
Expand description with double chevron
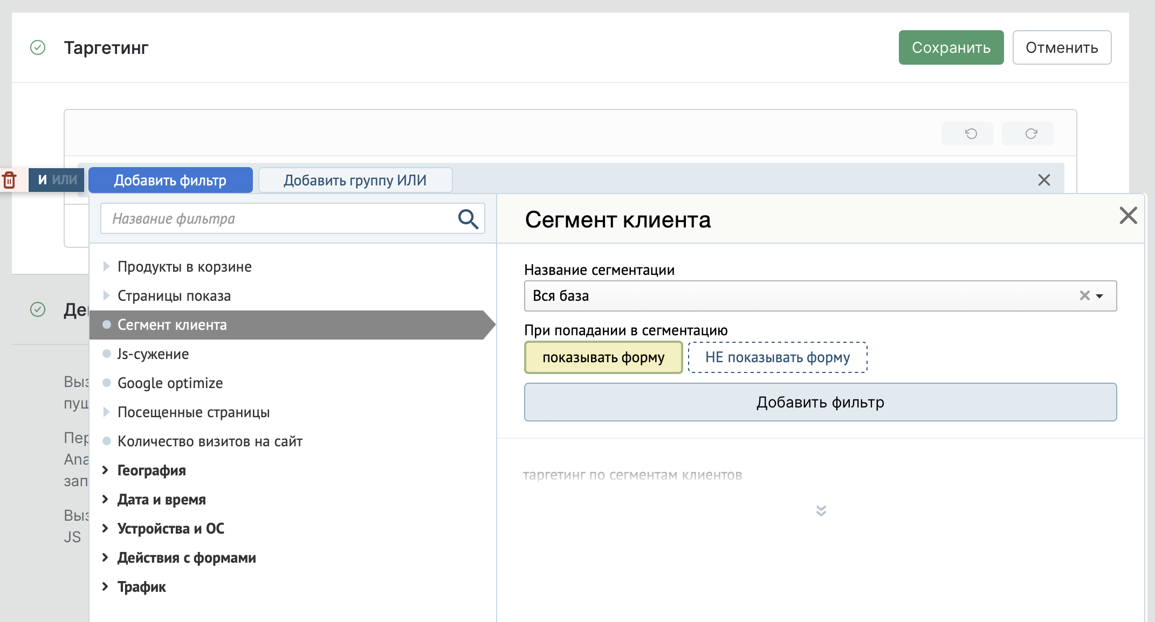tap(821, 510)
